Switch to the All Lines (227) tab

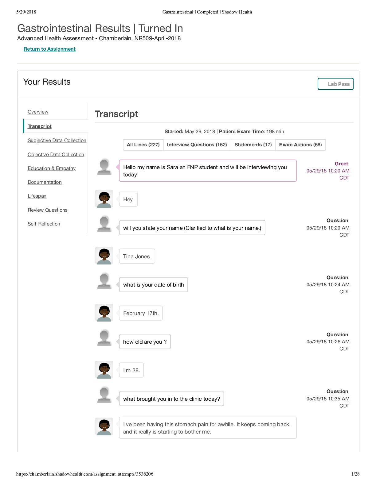pyautogui.click(x=143, y=145)
